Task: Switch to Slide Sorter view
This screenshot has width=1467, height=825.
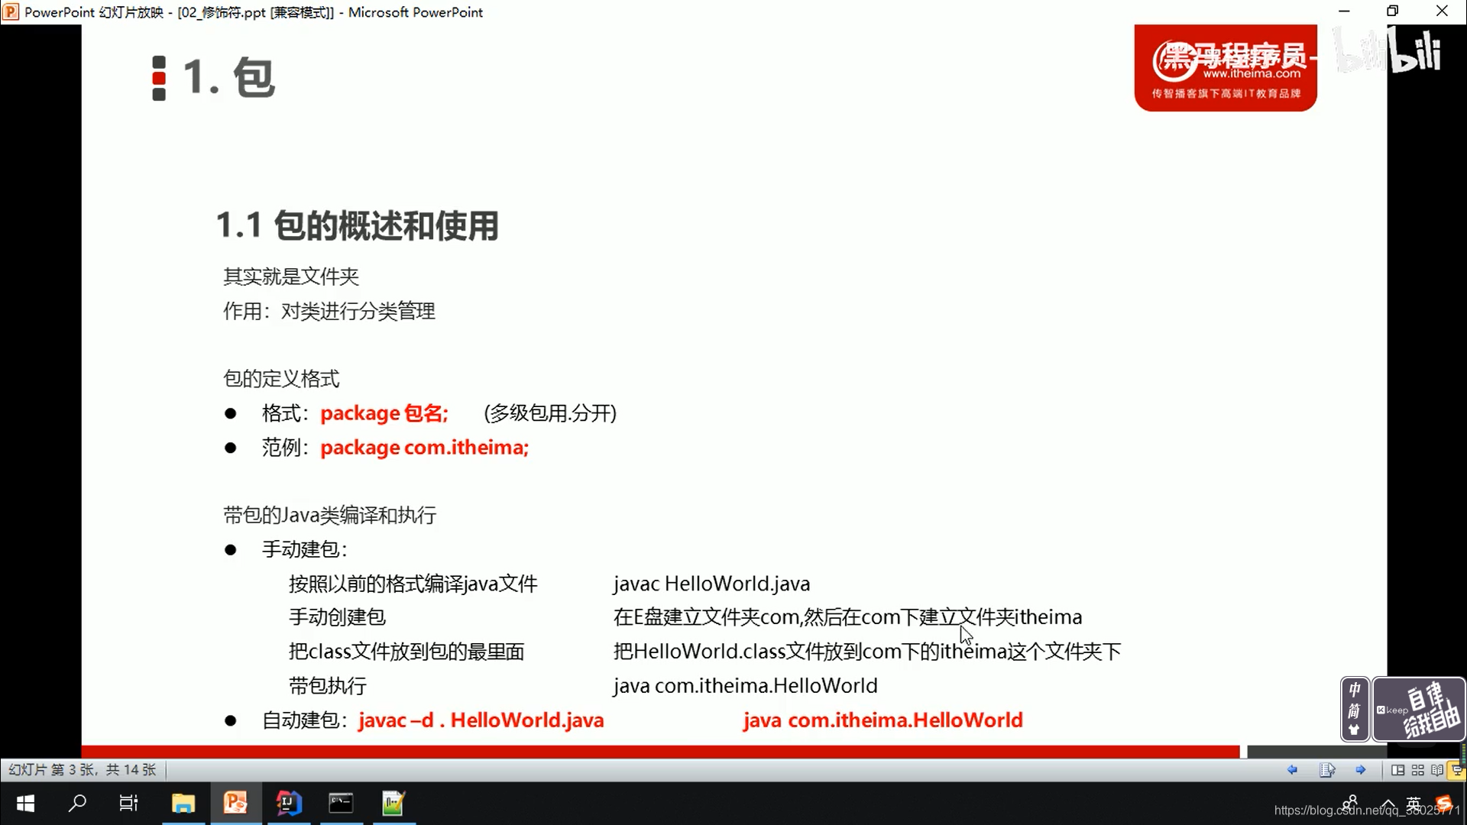Action: [1417, 770]
